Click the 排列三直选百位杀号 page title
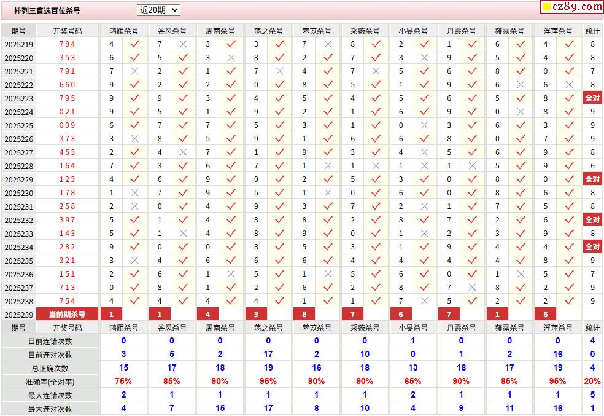The image size is (604, 416). pyautogui.click(x=47, y=11)
